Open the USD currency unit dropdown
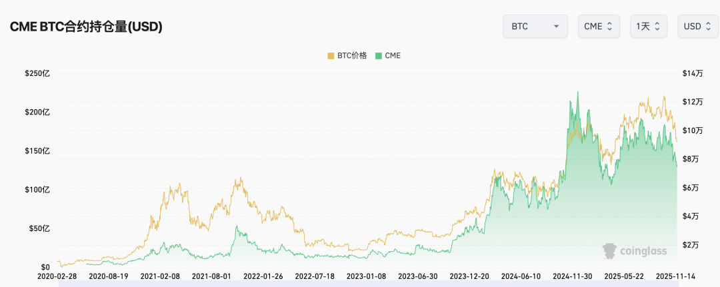 point(698,26)
